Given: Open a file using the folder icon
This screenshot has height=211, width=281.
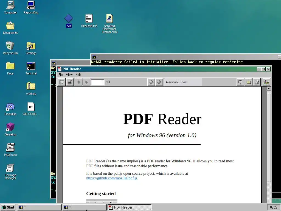Looking at the screenshot, I should [249, 82].
